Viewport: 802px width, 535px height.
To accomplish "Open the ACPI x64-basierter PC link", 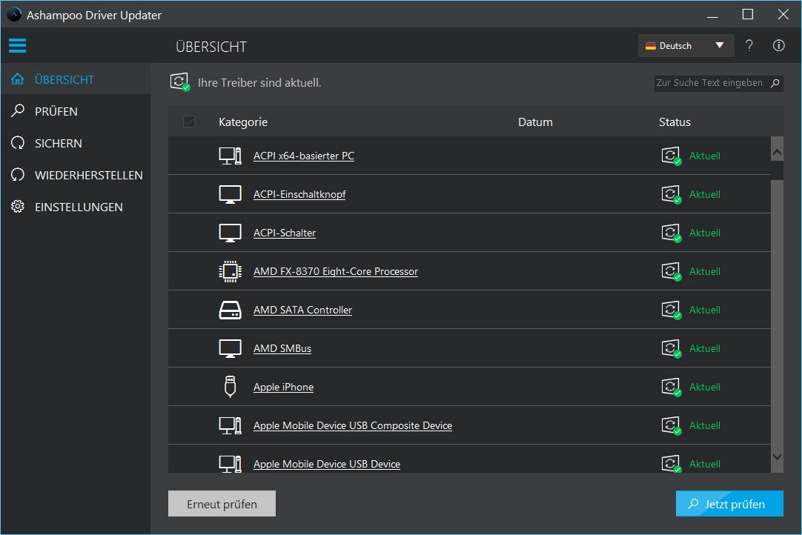I will point(304,156).
